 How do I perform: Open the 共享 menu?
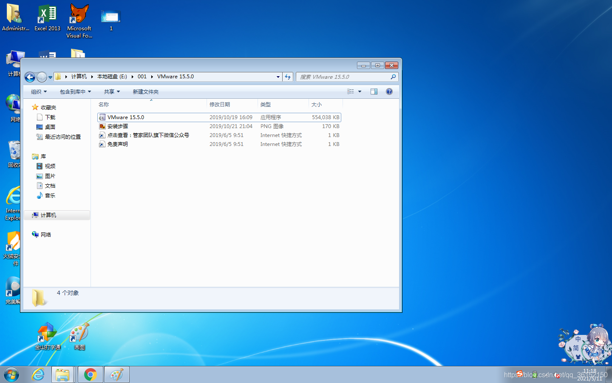click(112, 92)
